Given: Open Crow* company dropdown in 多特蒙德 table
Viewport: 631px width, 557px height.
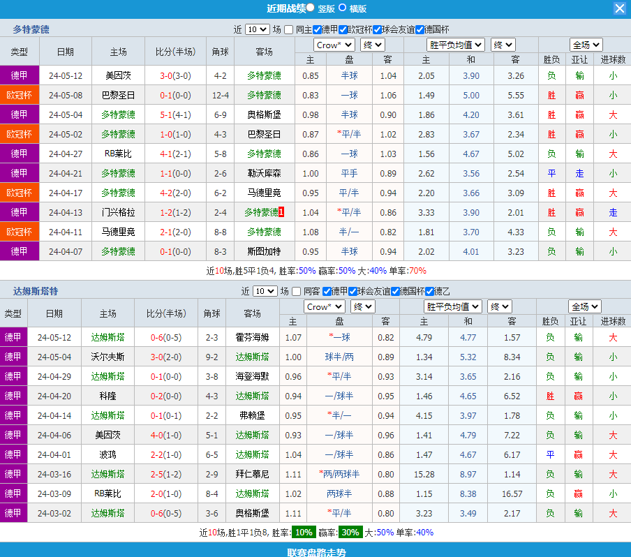Looking at the screenshot, I should [334, 45].
